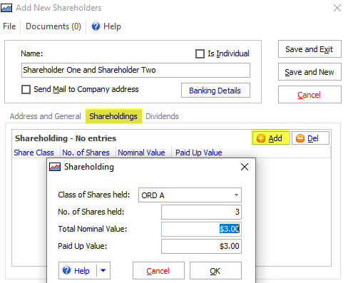
Task: Click the chart icon in Shareholding dialog title
Action: click(55, 167)
